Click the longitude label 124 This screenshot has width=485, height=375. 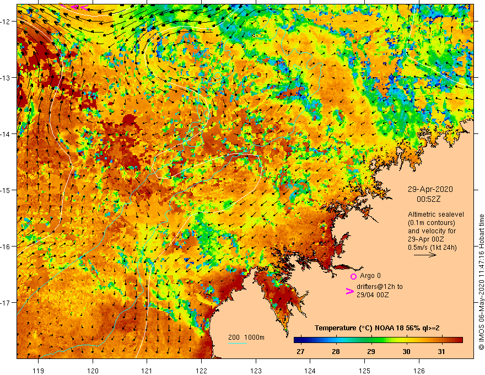pos(310,371)
